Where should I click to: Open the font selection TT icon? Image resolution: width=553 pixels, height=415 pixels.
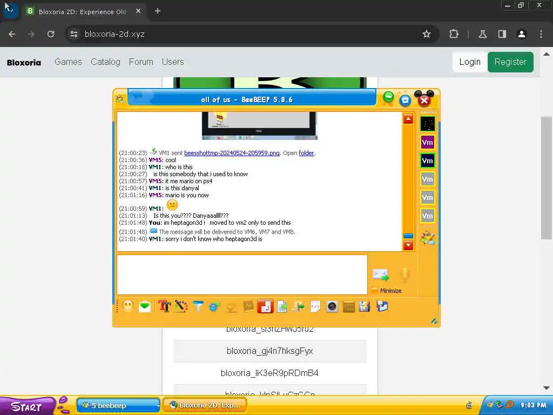pos(164,306)
